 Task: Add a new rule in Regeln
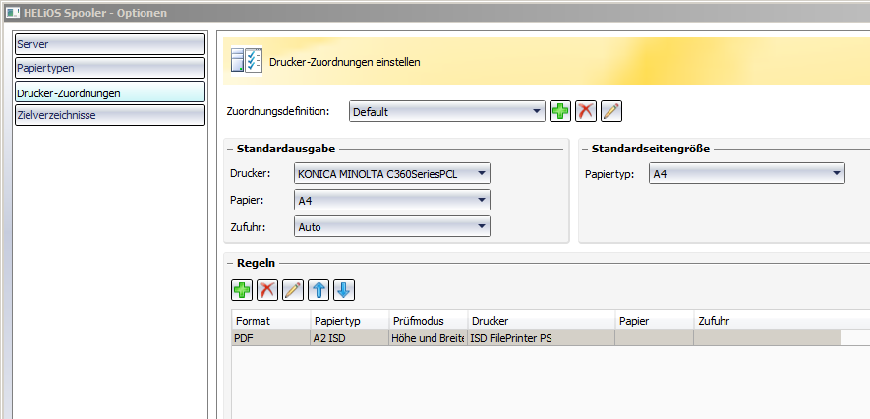tap(242, 290)
